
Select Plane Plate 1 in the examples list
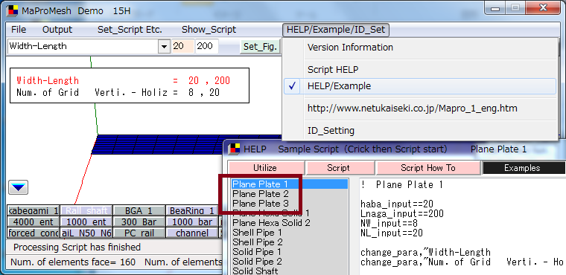(x=290, y=184)
